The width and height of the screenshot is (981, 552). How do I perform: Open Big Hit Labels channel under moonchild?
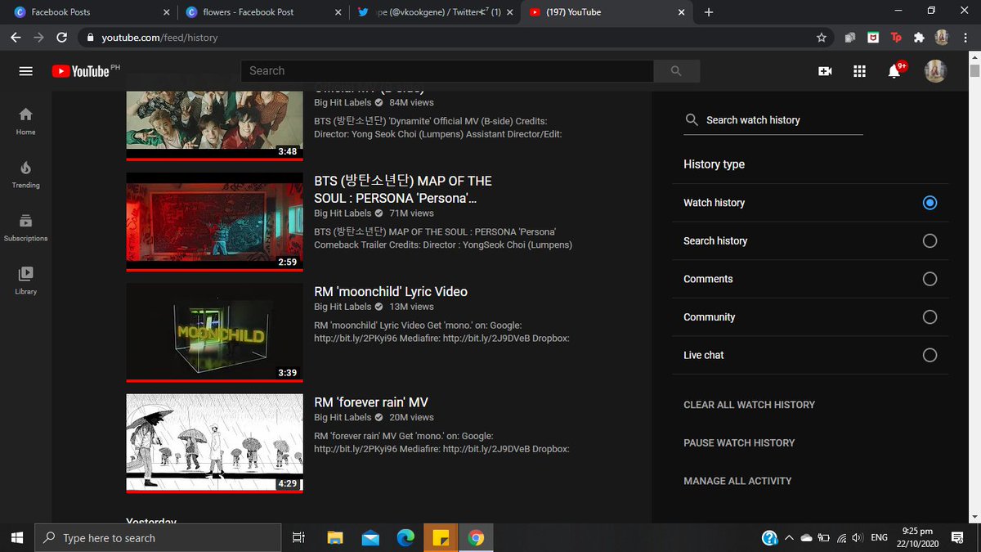click(343, 307)
